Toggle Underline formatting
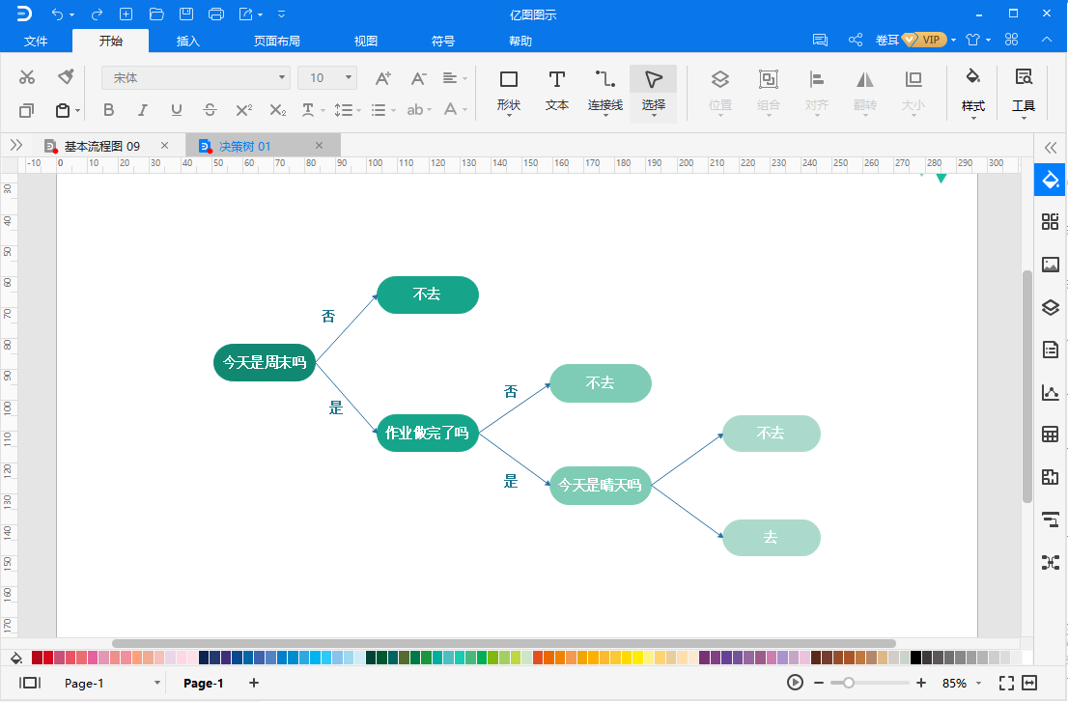1068x702 pixels. click(176, 110)
